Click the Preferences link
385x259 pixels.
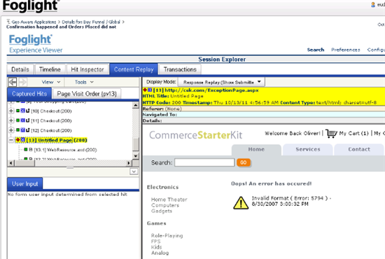pyautogui.click(x=346, y=50)
